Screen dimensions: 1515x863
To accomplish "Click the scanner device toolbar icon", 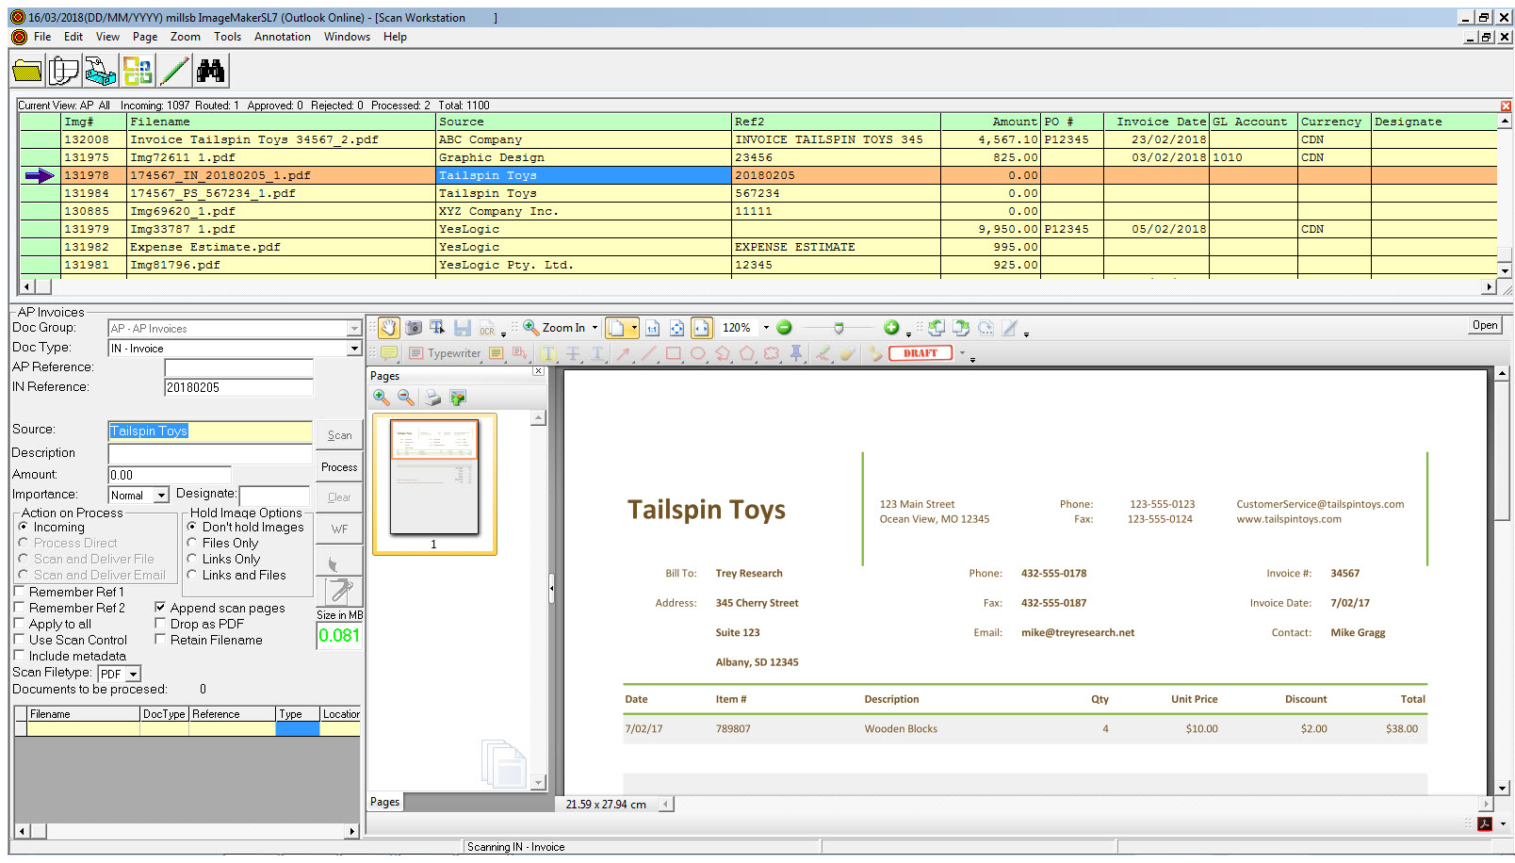I will pos(101,71).
